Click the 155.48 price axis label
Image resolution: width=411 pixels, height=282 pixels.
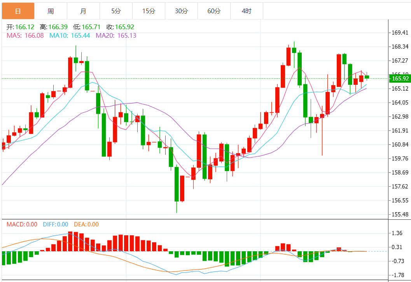[x=400, y=214]
